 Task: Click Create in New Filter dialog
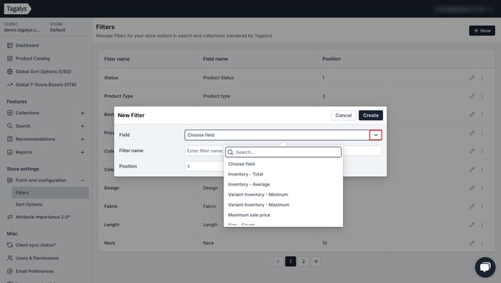pyautogui.click(x=371, y=115)
